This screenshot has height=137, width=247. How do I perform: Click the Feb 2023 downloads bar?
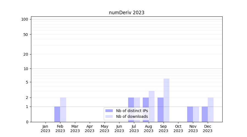tap(63, 110)
